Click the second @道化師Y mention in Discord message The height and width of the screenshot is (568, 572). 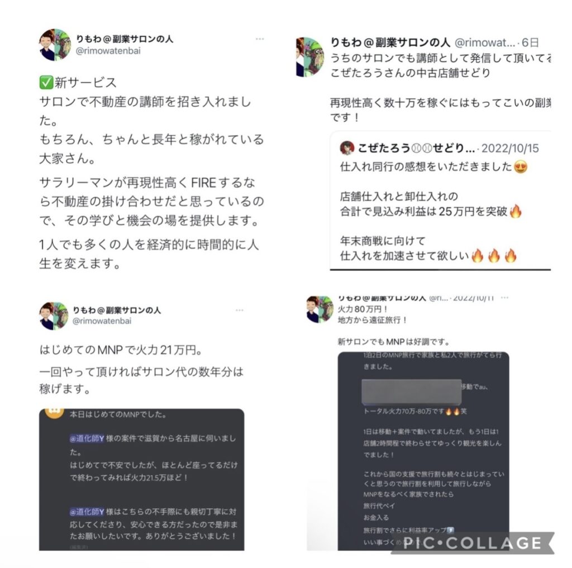coord(87,512)
